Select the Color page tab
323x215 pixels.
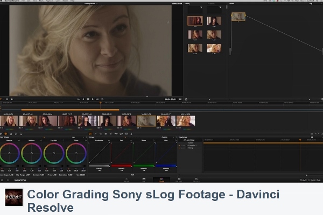coord(161,180)
